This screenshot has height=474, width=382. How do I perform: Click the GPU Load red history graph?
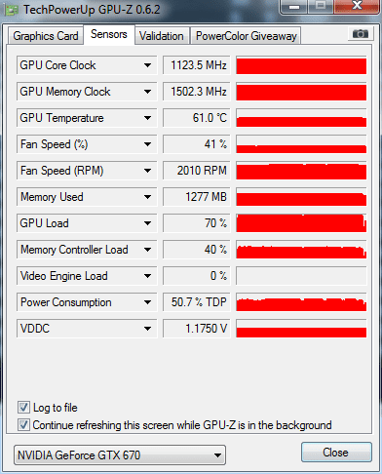coord(301,223)
